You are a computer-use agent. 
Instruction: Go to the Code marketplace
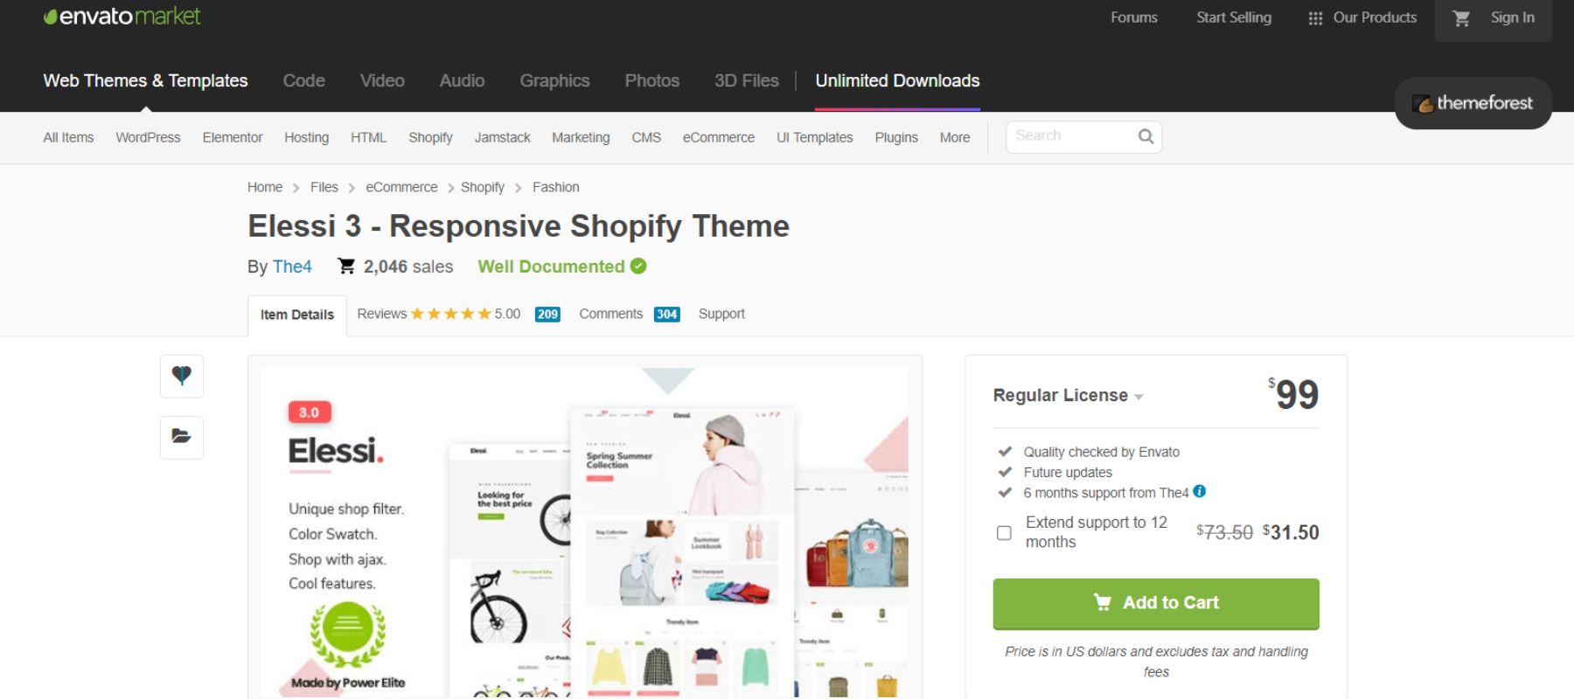(x=303, y=80)
